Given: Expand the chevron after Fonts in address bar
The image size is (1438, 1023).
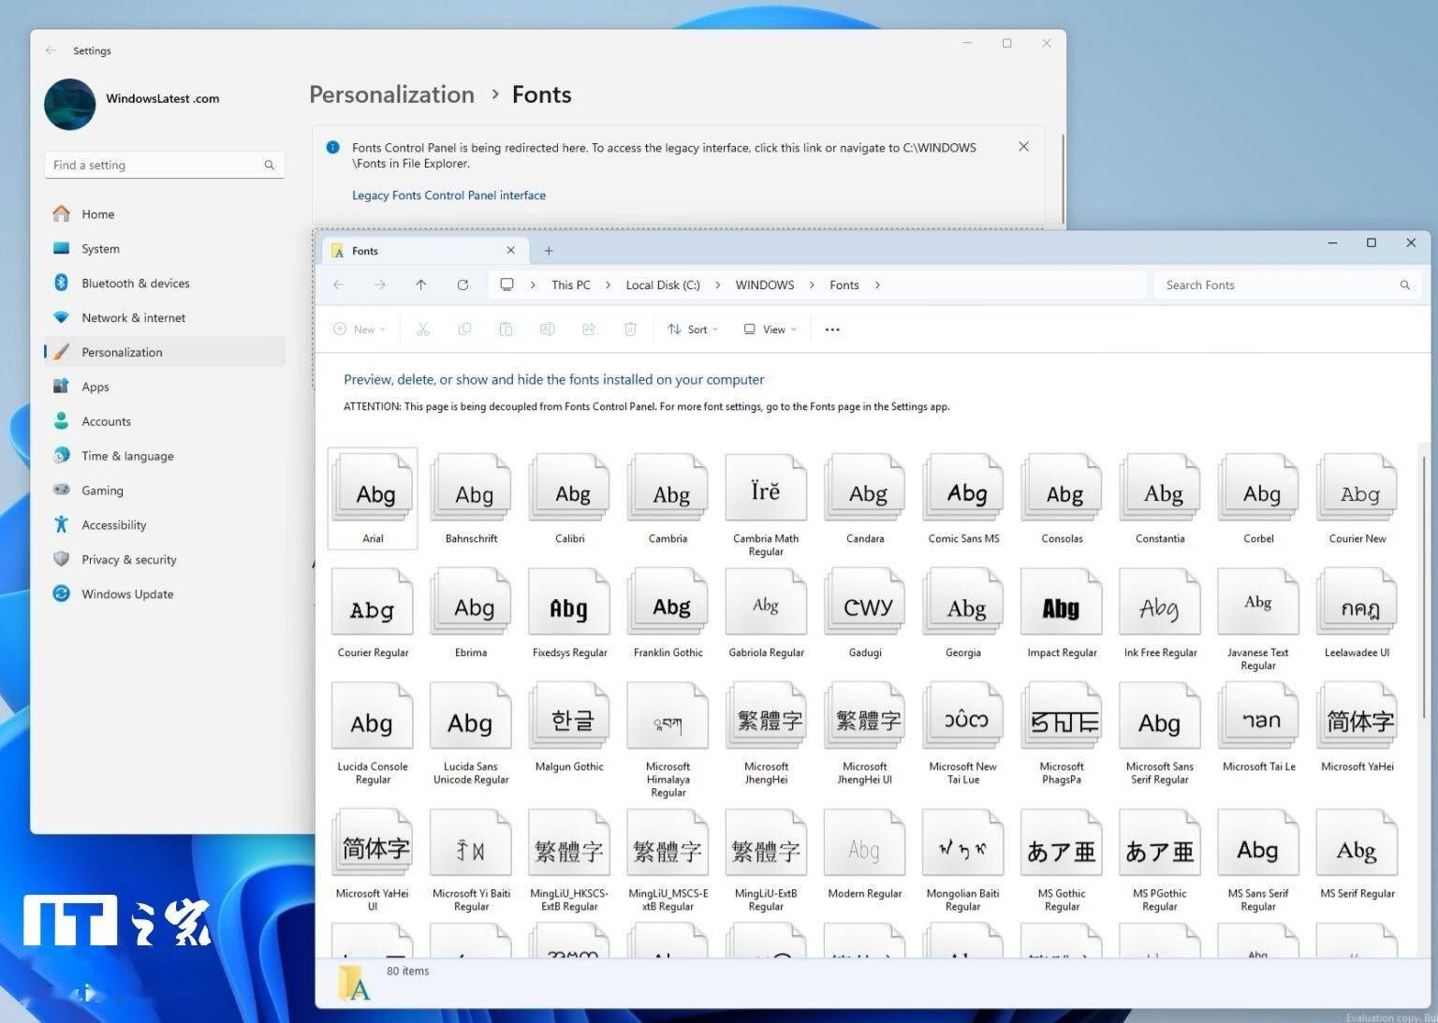Looking at the screenshot, I should click(877, 285).
